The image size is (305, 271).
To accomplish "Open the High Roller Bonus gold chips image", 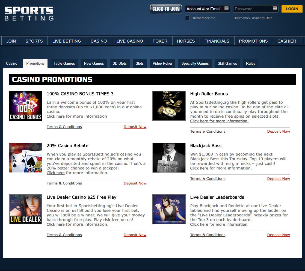I will [169, 106].
